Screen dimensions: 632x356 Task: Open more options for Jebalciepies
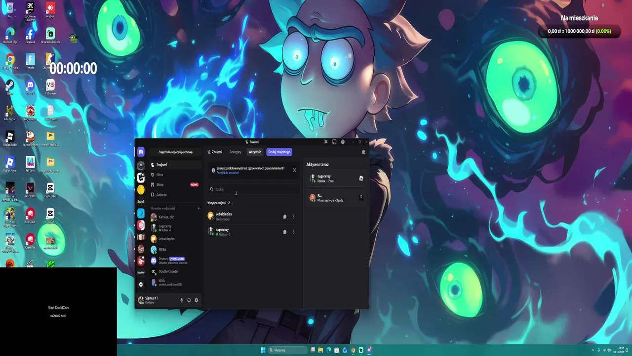[x=293, y=217]
